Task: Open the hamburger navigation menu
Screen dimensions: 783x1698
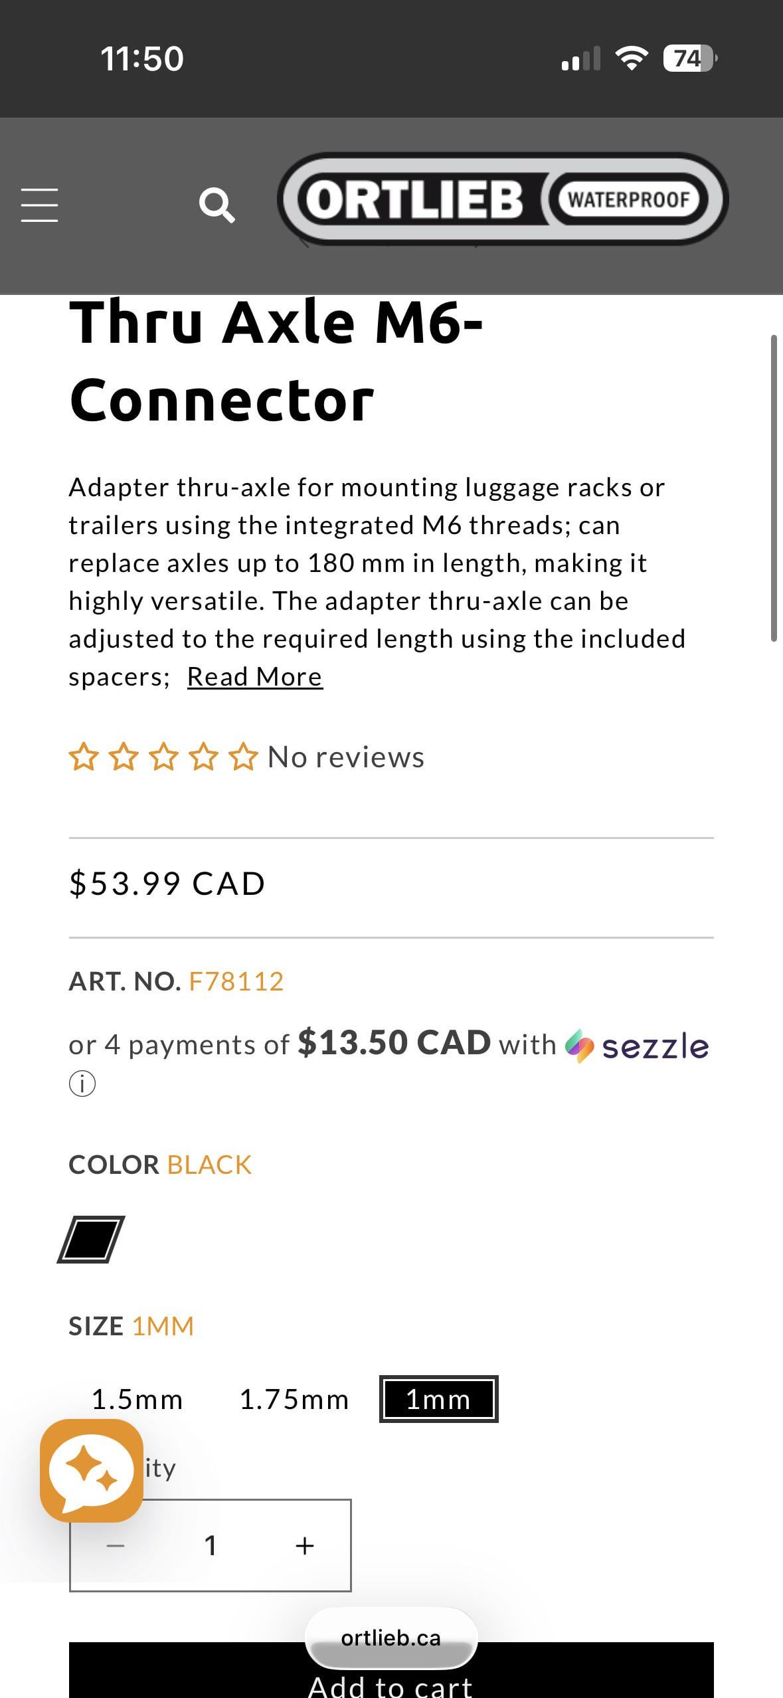Action: [x=39, y=204]
